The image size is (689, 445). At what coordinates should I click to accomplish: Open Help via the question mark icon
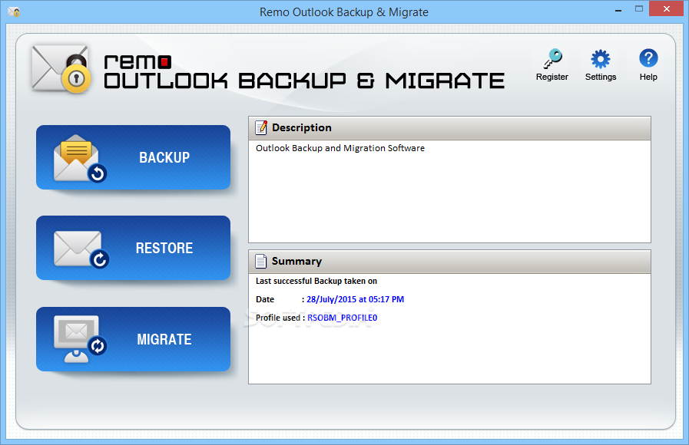(648, 58)
